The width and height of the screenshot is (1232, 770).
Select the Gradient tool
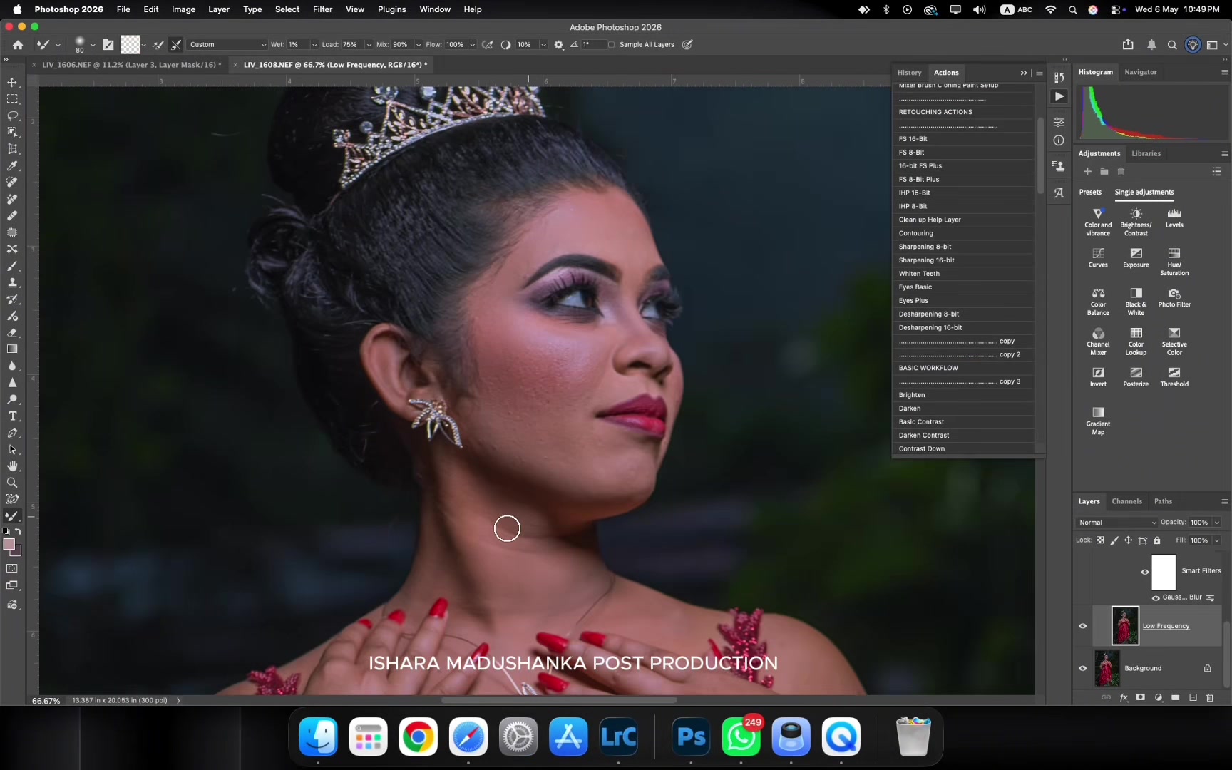pos(12,349)
